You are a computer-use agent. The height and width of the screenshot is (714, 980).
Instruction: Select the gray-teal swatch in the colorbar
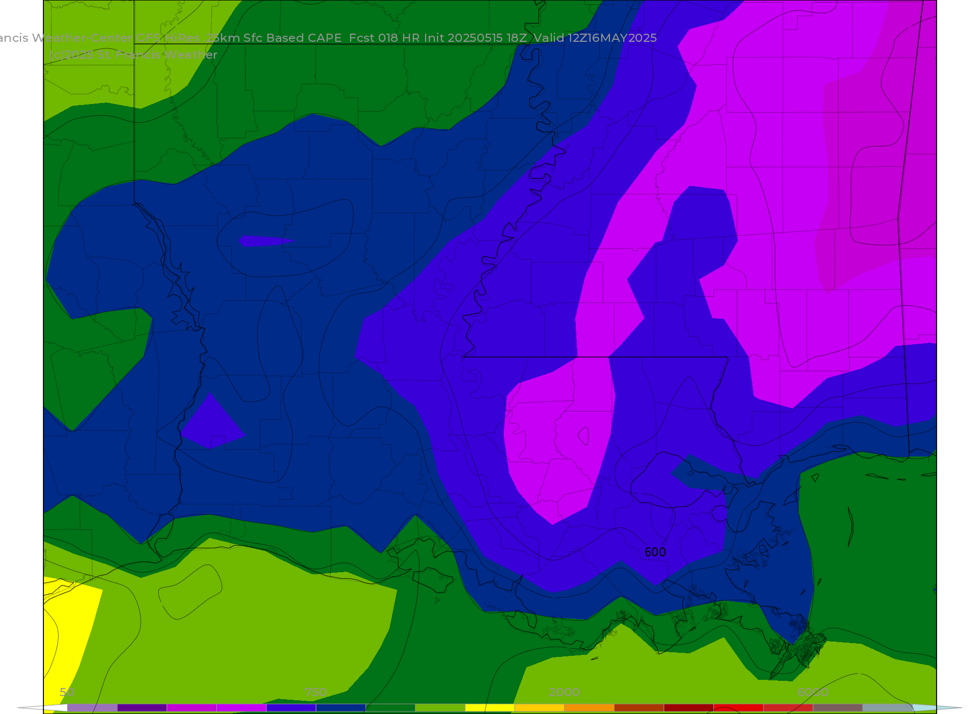887,708
